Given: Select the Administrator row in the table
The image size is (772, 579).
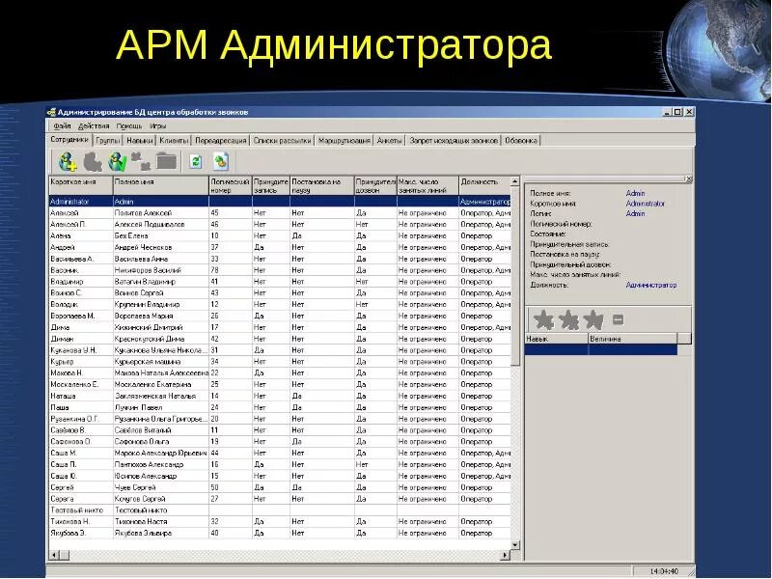Looking at the screenshot, I should click(x=279, y=202).
